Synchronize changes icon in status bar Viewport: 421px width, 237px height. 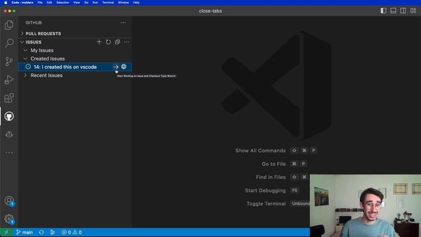(x=41, y=232)
